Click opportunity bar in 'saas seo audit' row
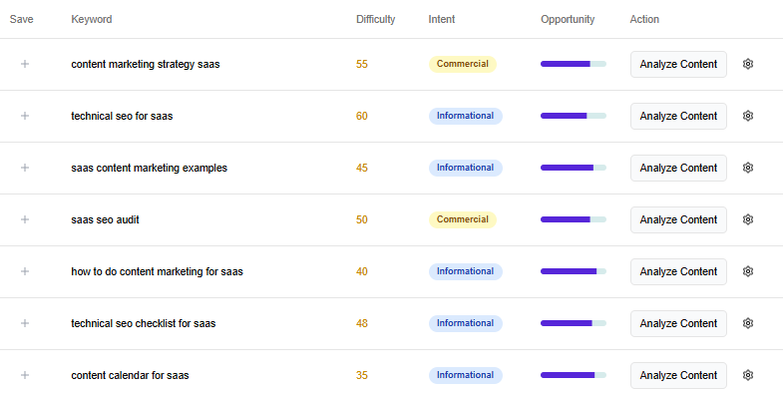The image size is (783, 393). (x=574, y=219)
